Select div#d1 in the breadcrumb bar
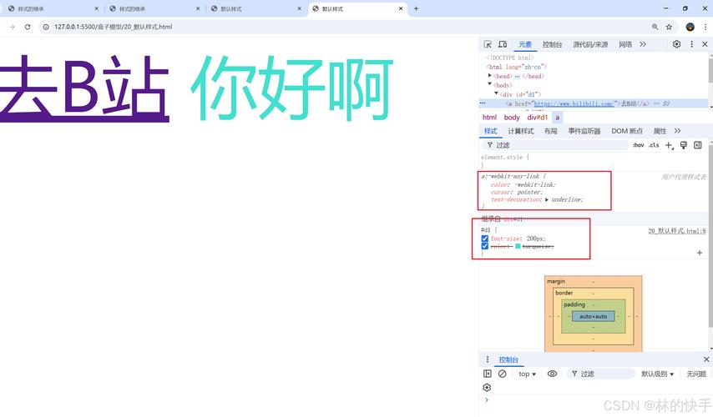The width and height of the screenshot is (713, 417). pyautogui.click(x=537, y=118)
